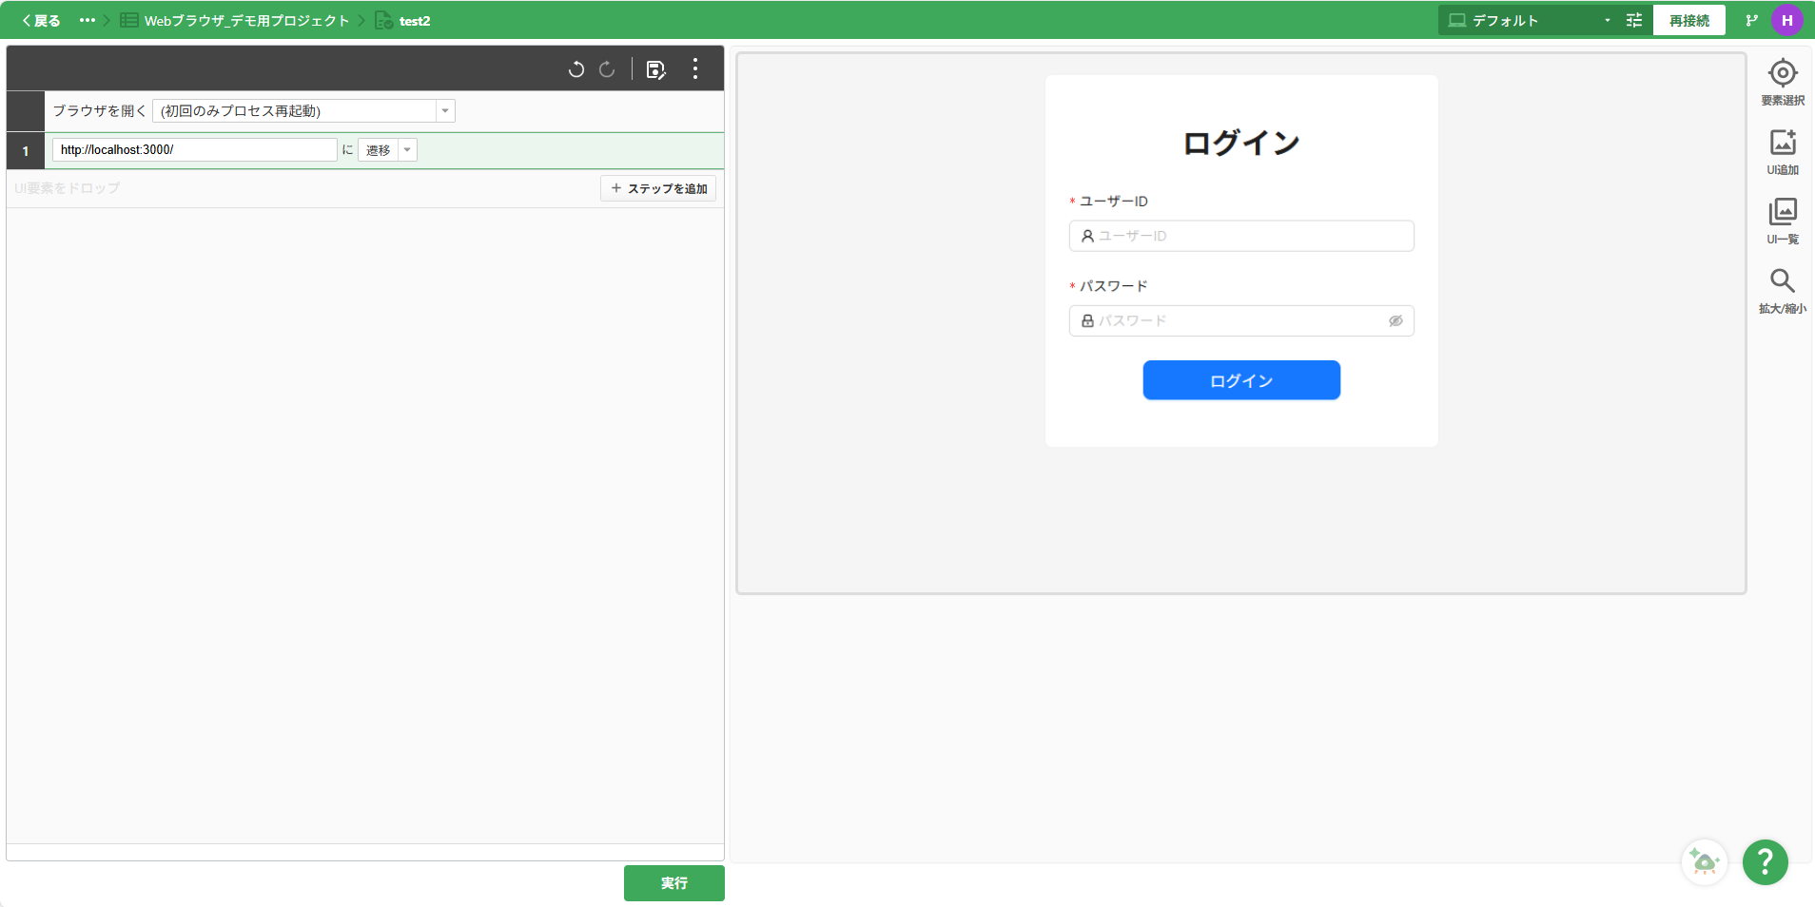This screenshot has height=907, width=1815.
Task: Expand the 初回のみプロセス再起動 dropdown
Action: click(444, 111)
